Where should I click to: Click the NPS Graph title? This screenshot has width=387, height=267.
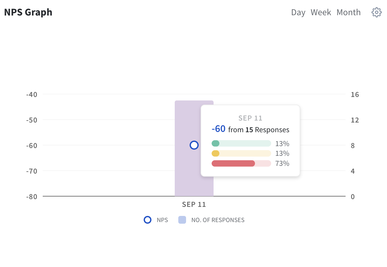point(28,13)
